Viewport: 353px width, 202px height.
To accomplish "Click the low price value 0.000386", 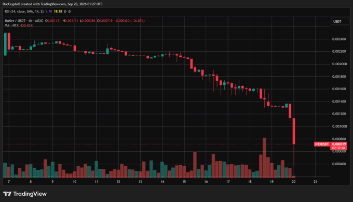I will click(88, 21).
